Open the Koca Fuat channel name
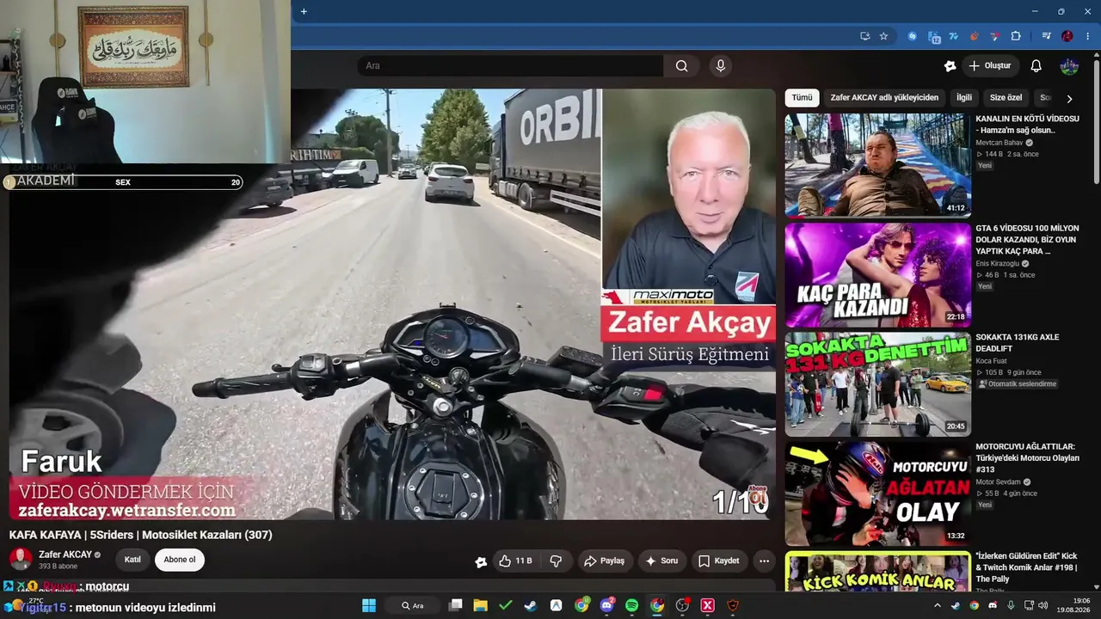1101x619 pixels. pos(992,361)
